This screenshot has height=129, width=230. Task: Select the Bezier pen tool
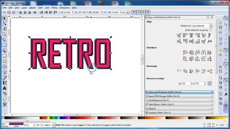pos(5,77)
